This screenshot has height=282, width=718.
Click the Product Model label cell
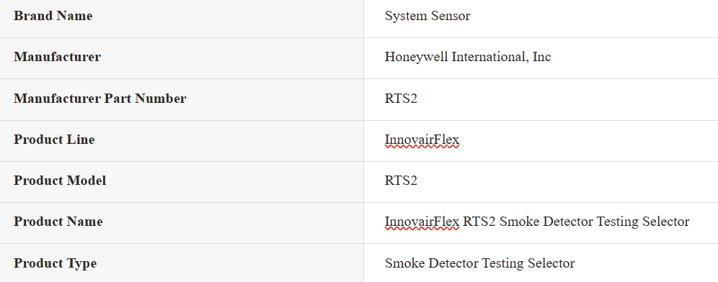click(182, 182)
